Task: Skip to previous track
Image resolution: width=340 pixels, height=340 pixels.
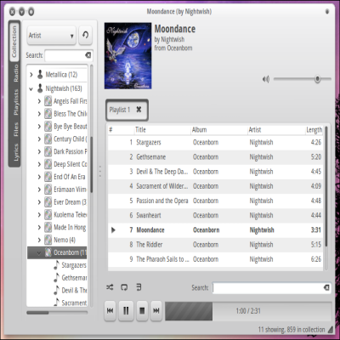Action: (x=110, y=311)
